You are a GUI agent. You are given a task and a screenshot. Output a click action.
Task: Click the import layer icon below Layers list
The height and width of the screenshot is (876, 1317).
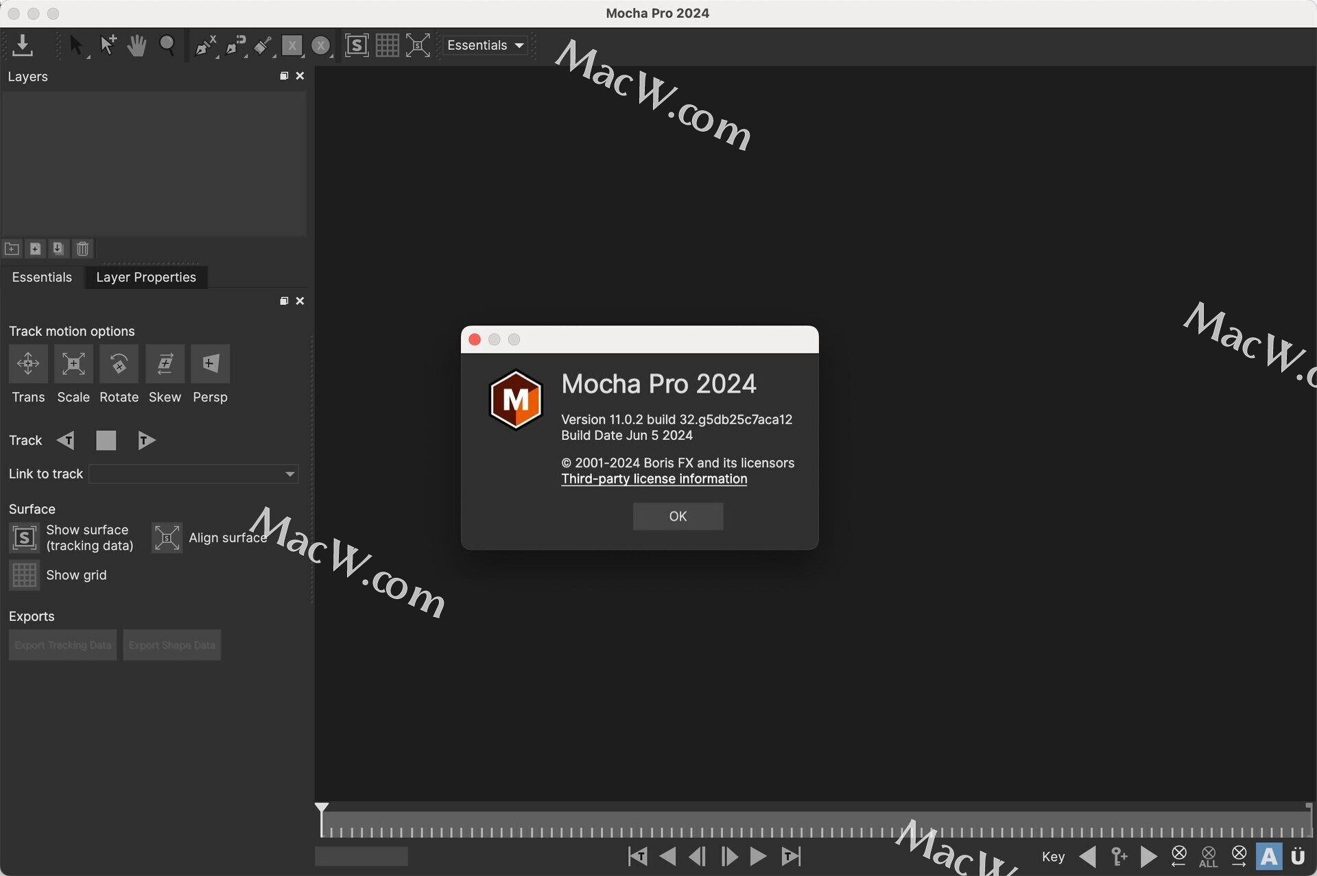tap(58, 249)
